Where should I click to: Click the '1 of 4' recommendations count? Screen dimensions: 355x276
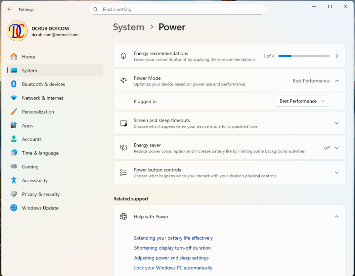click(x=269, y=56)
